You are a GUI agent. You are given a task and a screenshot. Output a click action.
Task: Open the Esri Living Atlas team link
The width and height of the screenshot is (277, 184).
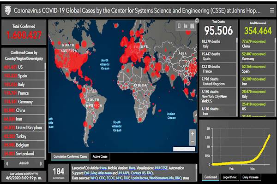tap(98, 173)
